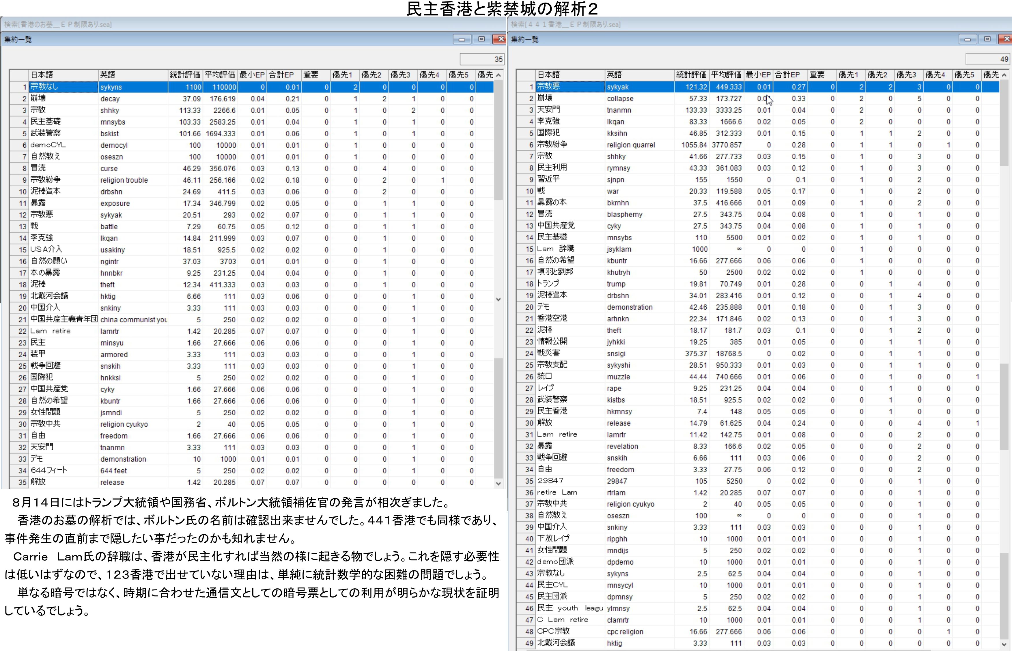
Task: Close the left 集約一覧 window
Action: [x=501, y=39]
